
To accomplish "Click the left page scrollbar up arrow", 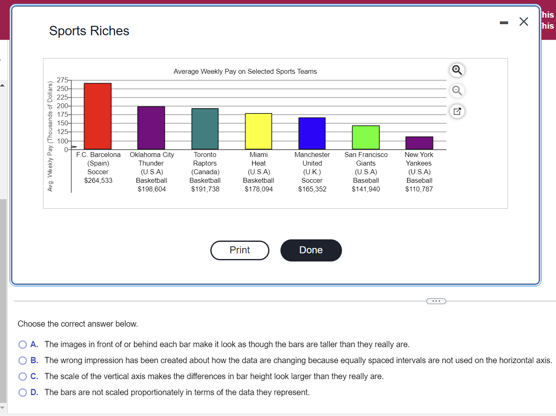I will 2,85.
